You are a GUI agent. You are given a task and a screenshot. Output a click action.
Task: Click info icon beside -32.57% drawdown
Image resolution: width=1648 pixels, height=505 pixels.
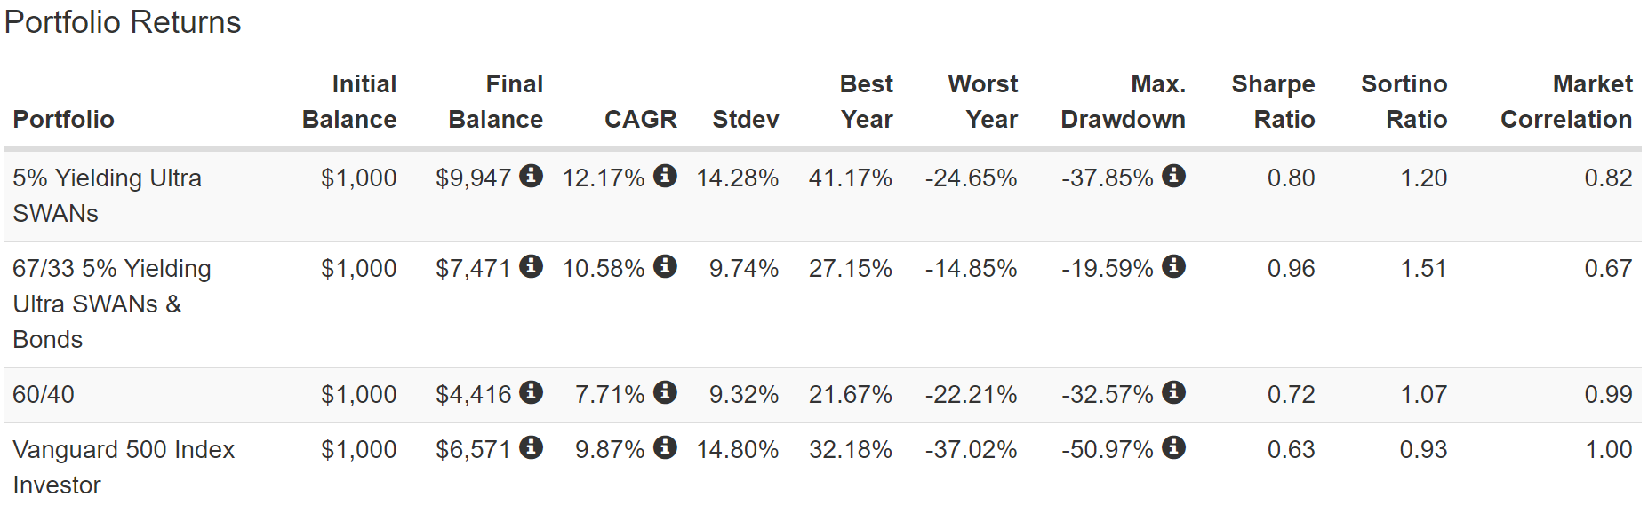pos(1173,392)
